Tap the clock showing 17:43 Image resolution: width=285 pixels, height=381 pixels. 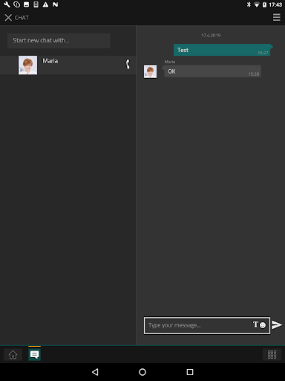pyautogui.click(x=275, y=4)
